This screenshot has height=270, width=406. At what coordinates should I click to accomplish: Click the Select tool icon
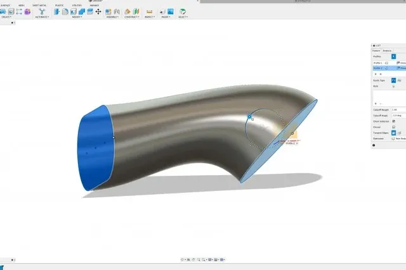click(x=183, y=11)
